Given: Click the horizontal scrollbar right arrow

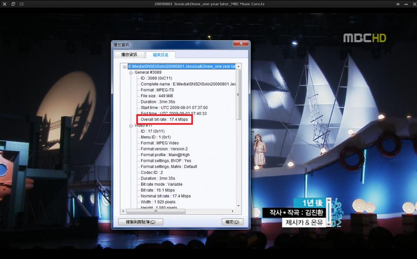Looking at the screenshot, I should [x=233, y=211].
